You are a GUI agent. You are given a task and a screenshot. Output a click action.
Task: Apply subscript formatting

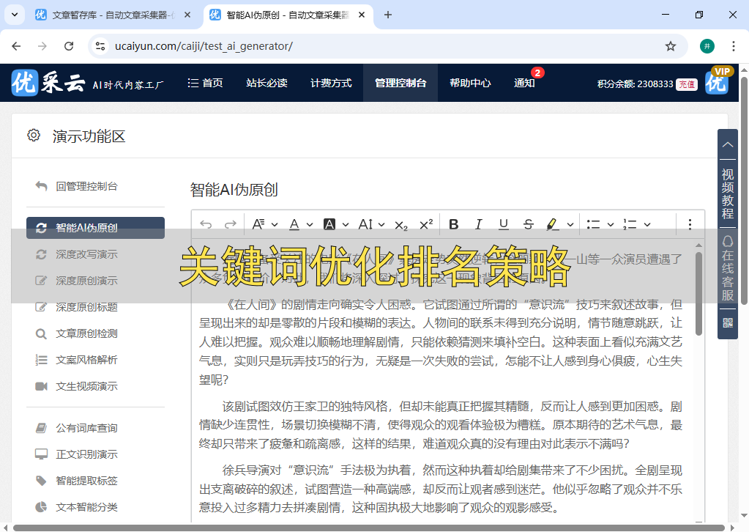(x=401, y=225)
